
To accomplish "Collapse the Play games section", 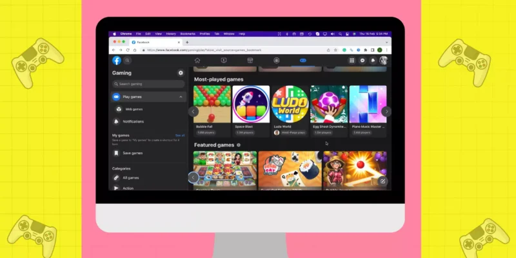I will (181, 97).
